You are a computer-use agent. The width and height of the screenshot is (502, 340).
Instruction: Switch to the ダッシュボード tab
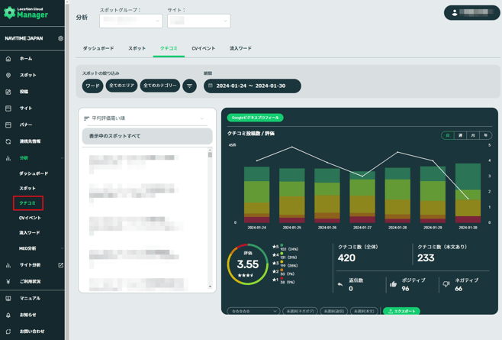98,48
